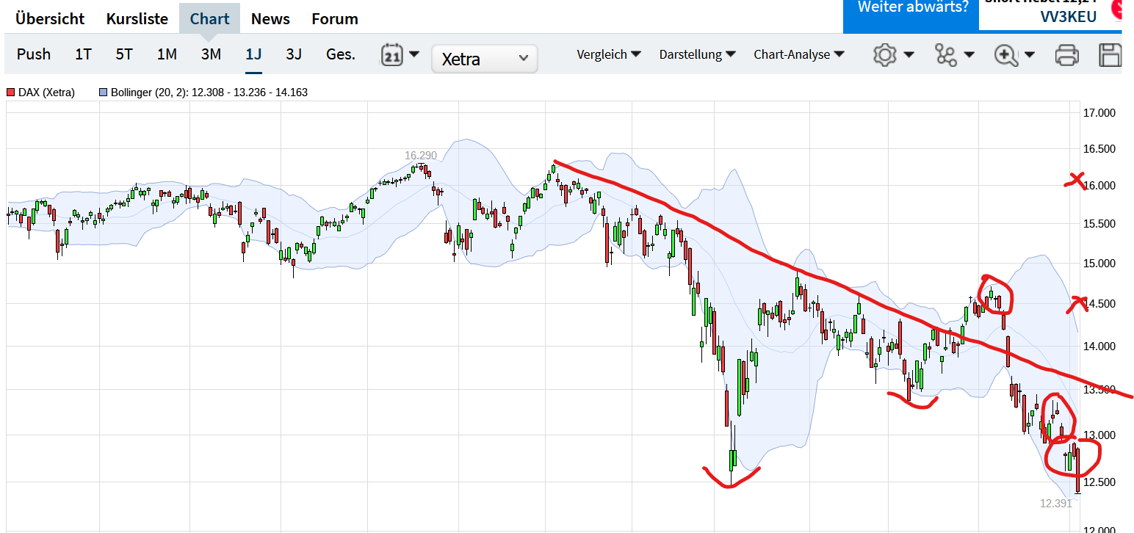The image size is (1134, 533).
Task: Click the blue Bollinger legend icon
Action: [101, 92]
